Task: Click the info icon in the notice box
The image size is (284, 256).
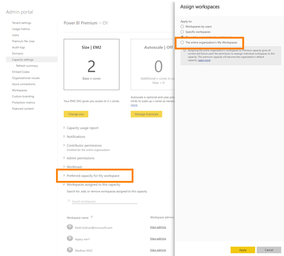Action: point(184,50)
